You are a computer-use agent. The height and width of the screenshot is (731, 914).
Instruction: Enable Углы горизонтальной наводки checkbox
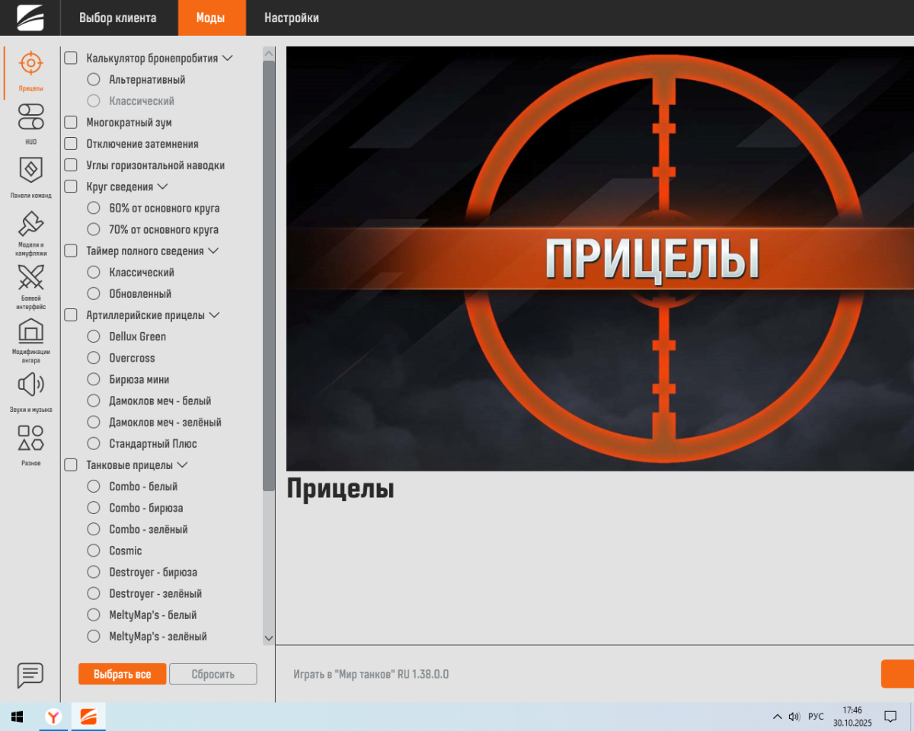71,164
